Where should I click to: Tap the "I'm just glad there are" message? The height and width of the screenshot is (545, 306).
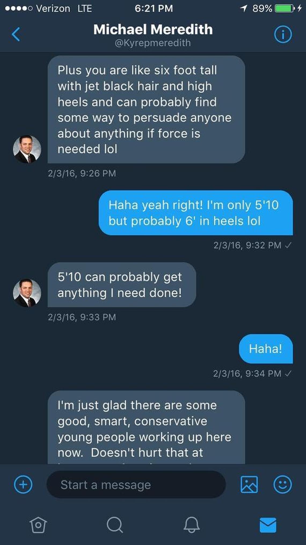coord(146,428)
